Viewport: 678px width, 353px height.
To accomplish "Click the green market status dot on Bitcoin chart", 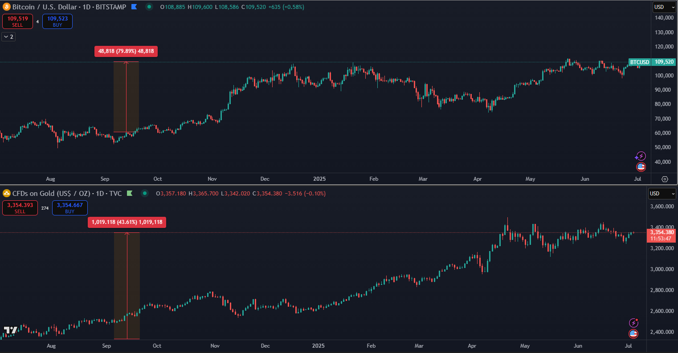I will (149, 7).
